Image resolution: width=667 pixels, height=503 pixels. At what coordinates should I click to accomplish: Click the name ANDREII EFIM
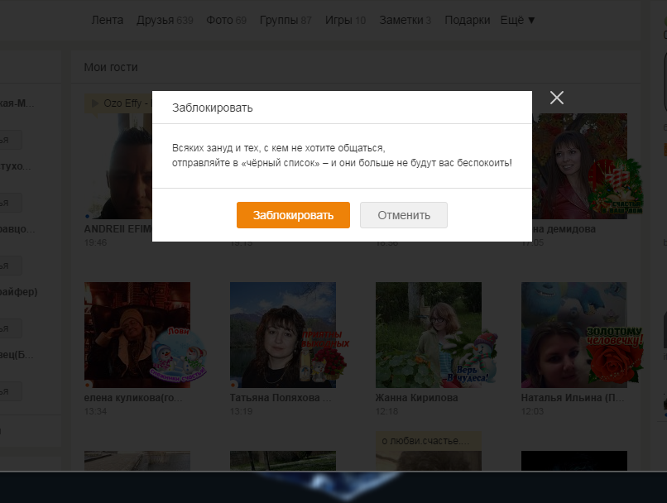click(x=118, y=229)
